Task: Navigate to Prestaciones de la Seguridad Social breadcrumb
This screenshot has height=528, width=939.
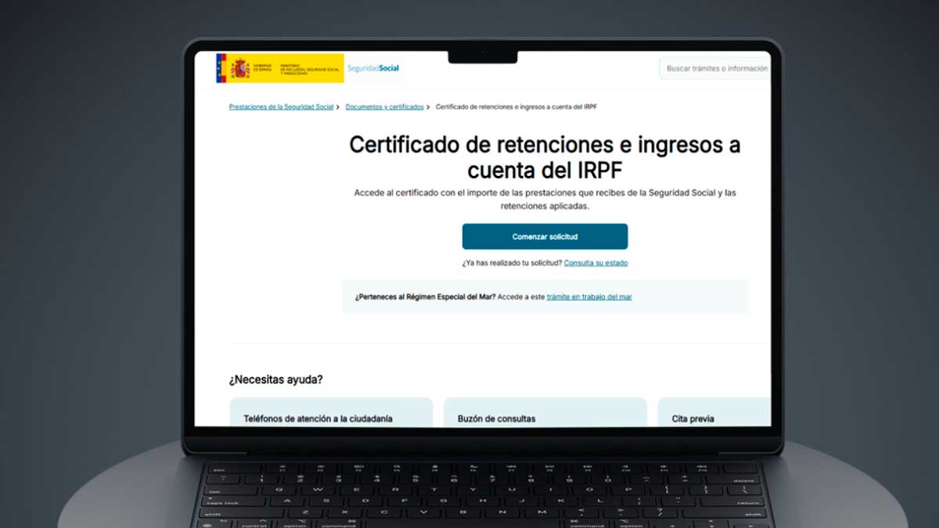Action: point(282,106)
